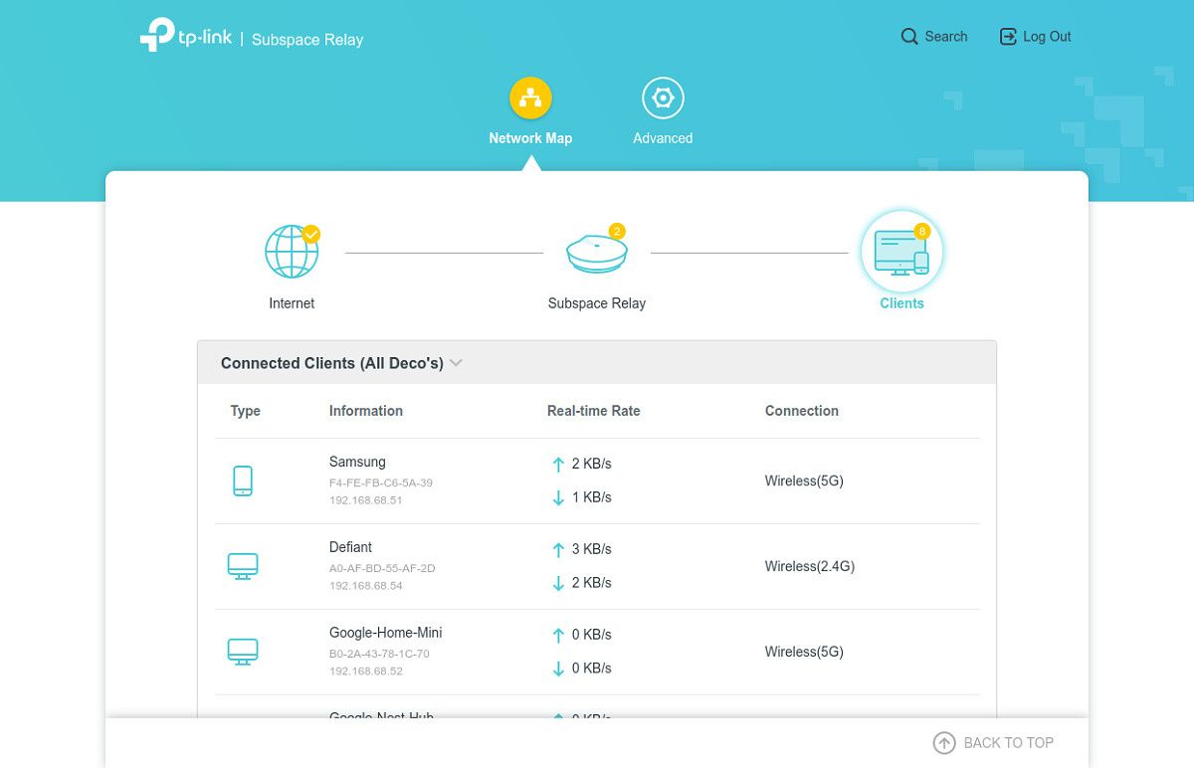Click the Subspace Relay header title
The height and width of the screenshot is (768, 1194).
coord(307,40)
